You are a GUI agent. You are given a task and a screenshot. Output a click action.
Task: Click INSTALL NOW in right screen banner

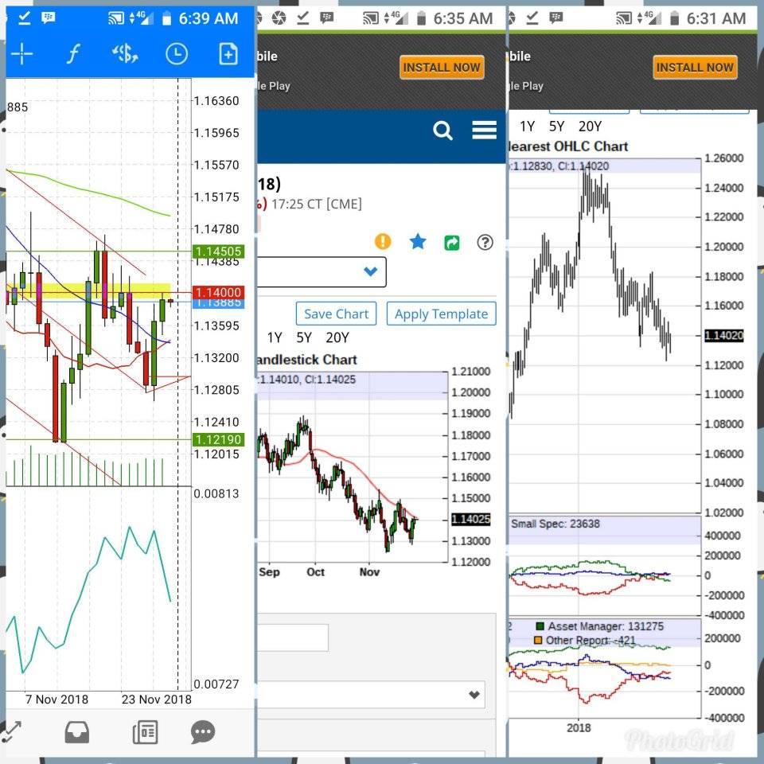695,67
